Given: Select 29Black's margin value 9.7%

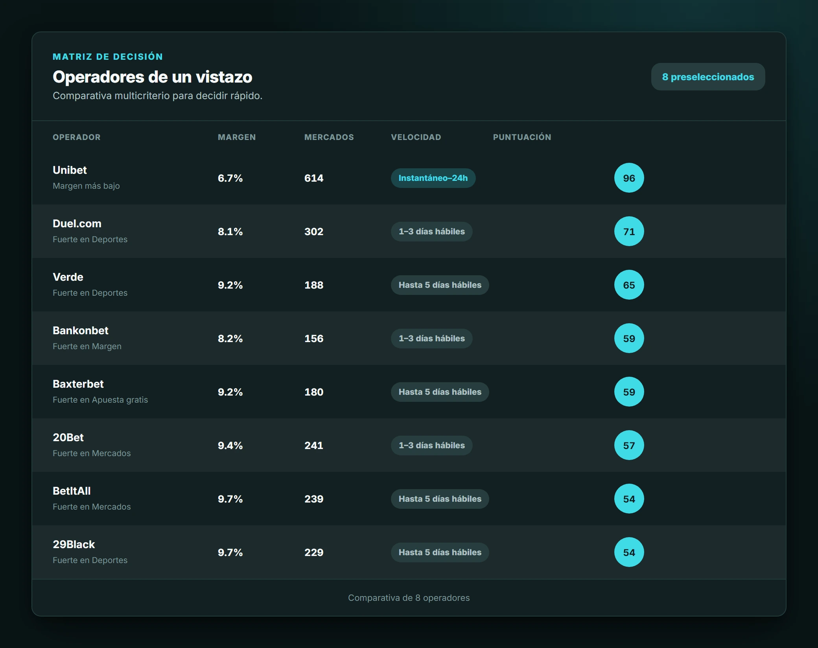Looking at the screenshot, I should (x=230, y=552).
